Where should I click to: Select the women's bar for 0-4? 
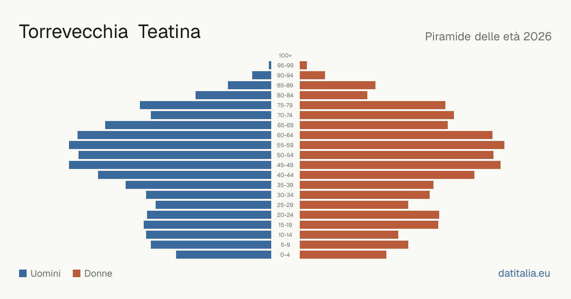point(343,255)
